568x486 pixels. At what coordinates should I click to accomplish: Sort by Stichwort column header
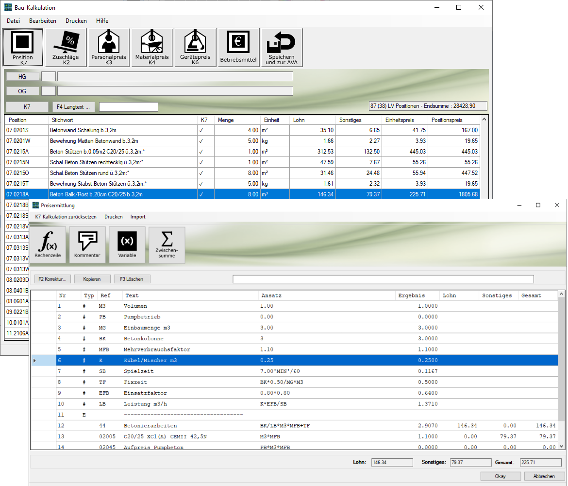(x=122, y=120)
